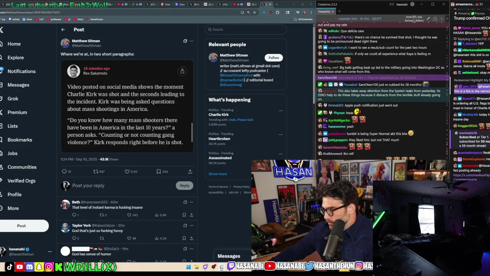Follow Matthew Sitman
The height and width of the screenshot is (276, 490).
coord(274,58)
